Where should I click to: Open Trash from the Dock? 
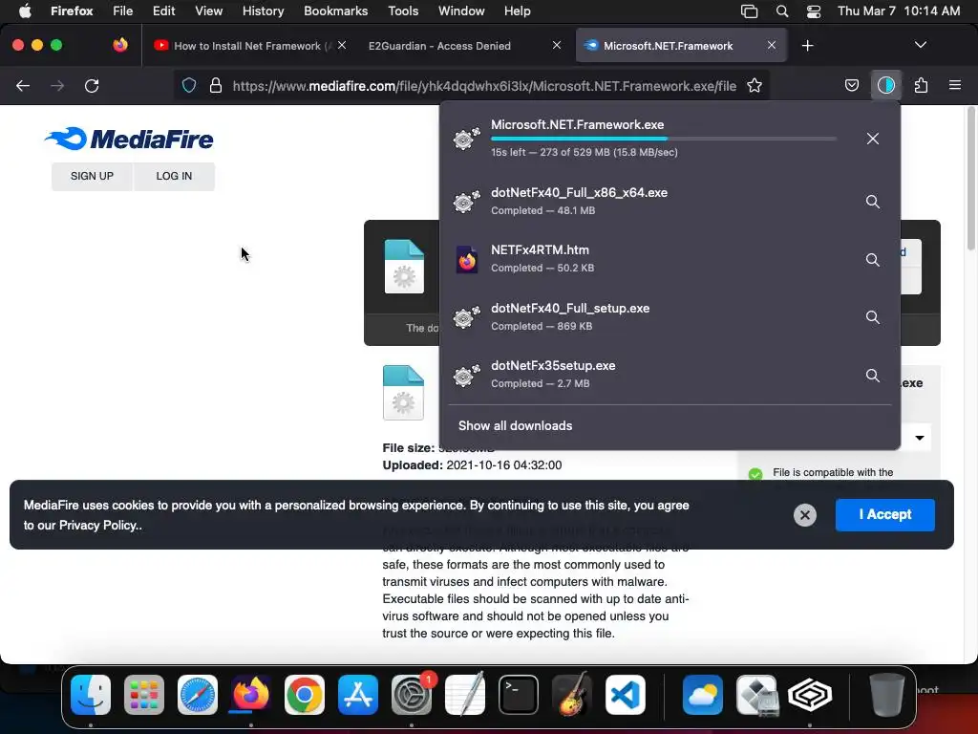click(x=886, y=694)
